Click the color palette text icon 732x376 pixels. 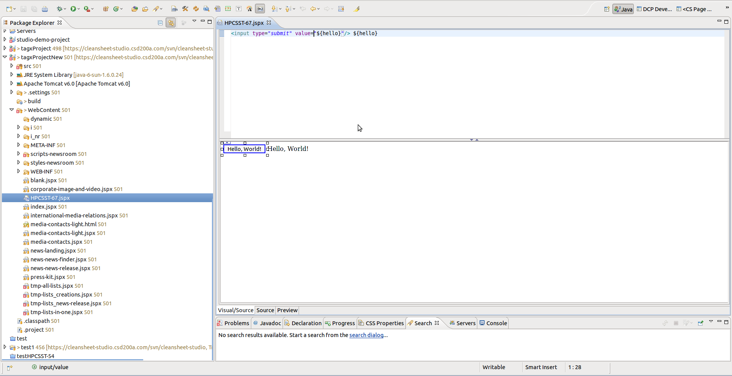click(x=249, y=9)
